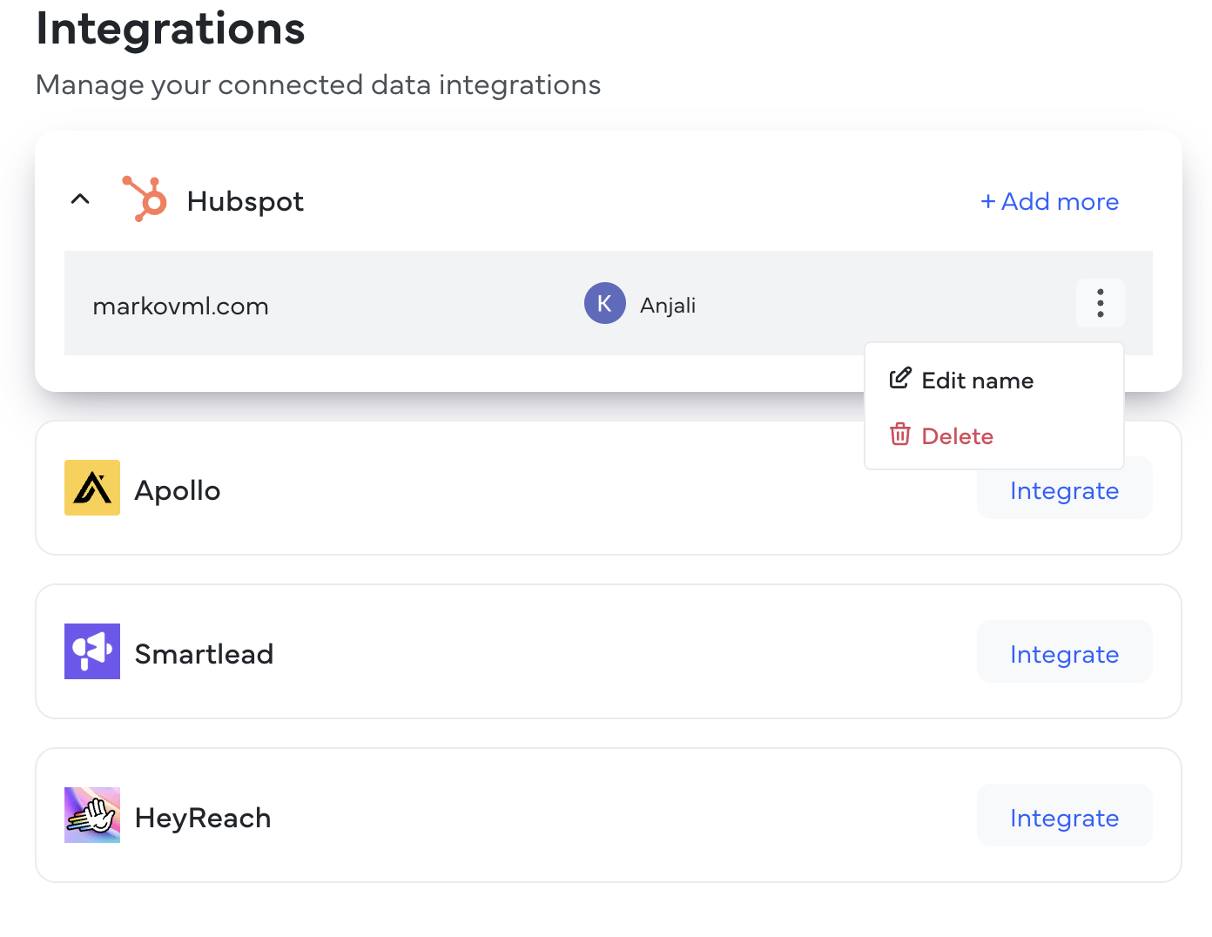The height and width of the screenshot is (937, 1212).
Task: Click the 'Manage your connected data integrations' subtitle
Action: (x=319, y=84)
